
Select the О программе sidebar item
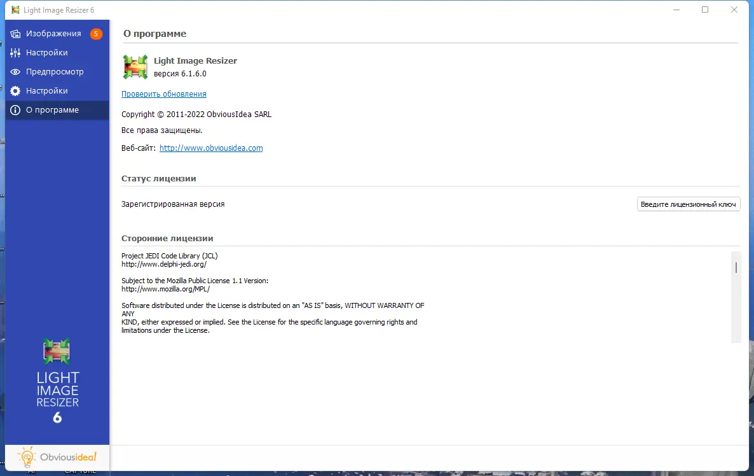point(57,109)
